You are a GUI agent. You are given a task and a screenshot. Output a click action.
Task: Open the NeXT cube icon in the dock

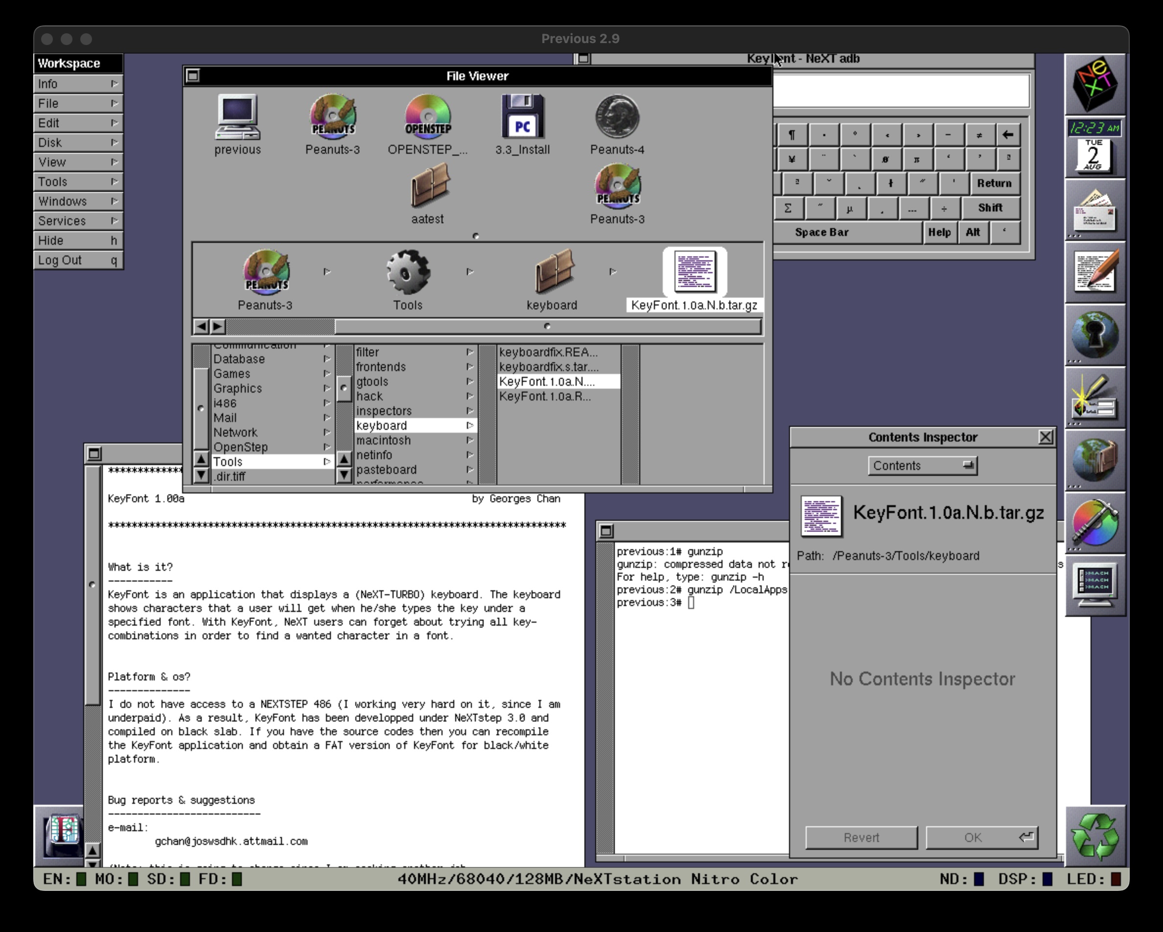point(1094,85)
